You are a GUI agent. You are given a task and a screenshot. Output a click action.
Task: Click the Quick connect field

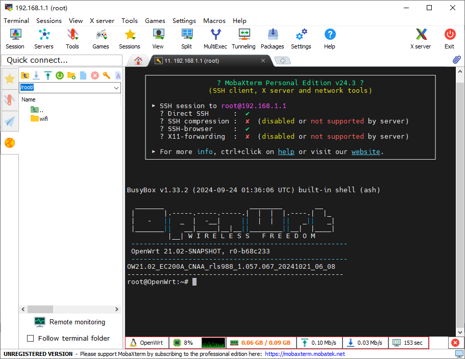click(62, 60)
